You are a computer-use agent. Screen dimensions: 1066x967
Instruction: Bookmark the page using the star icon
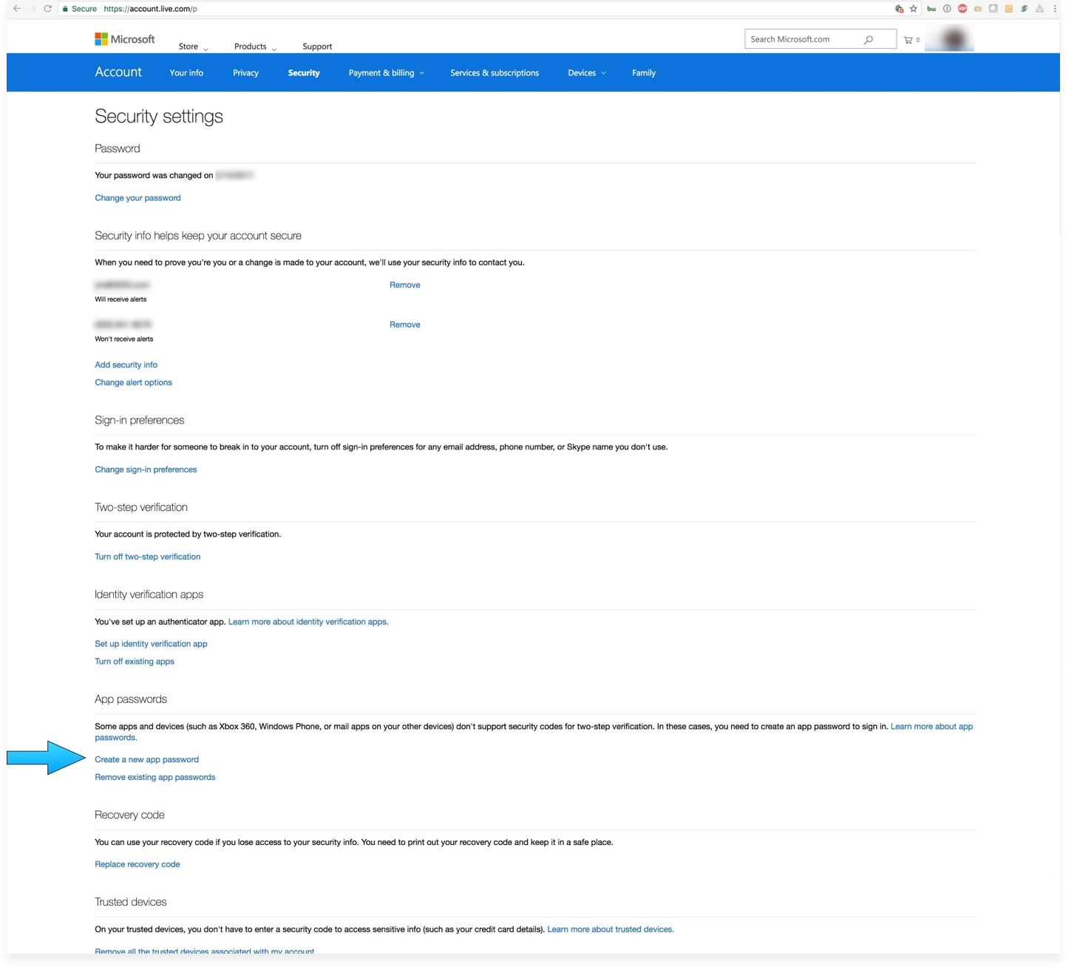pyautogui.click(x=914, y=8)
